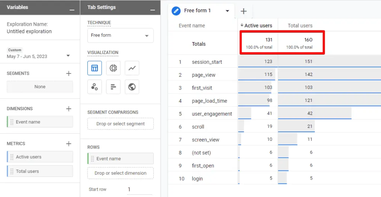Screen dimensions: 381x197
Task: Click the user_engagement row name
Action: pyautogui.click(x=212, y=114)
